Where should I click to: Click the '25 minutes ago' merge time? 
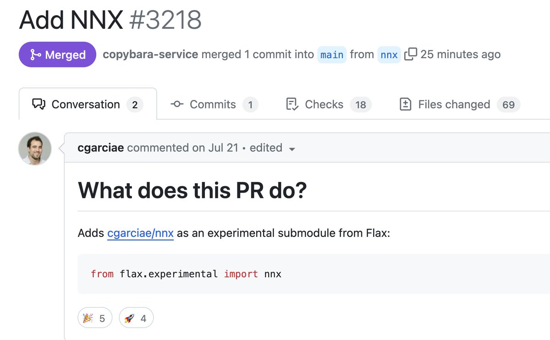coord(460,54)
